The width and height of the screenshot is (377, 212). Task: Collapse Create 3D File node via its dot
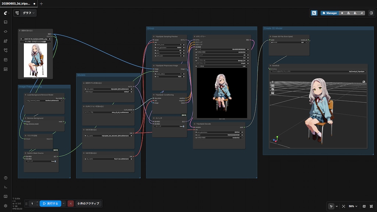coord(271,36)
